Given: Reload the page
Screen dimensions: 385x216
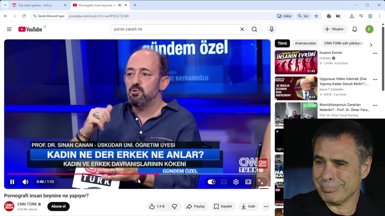Looking at the screenshot, I should point(24,16).
